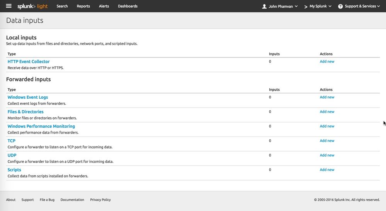
Task: Click the Inputs count for TCP row
Action: tap(270, 141)
